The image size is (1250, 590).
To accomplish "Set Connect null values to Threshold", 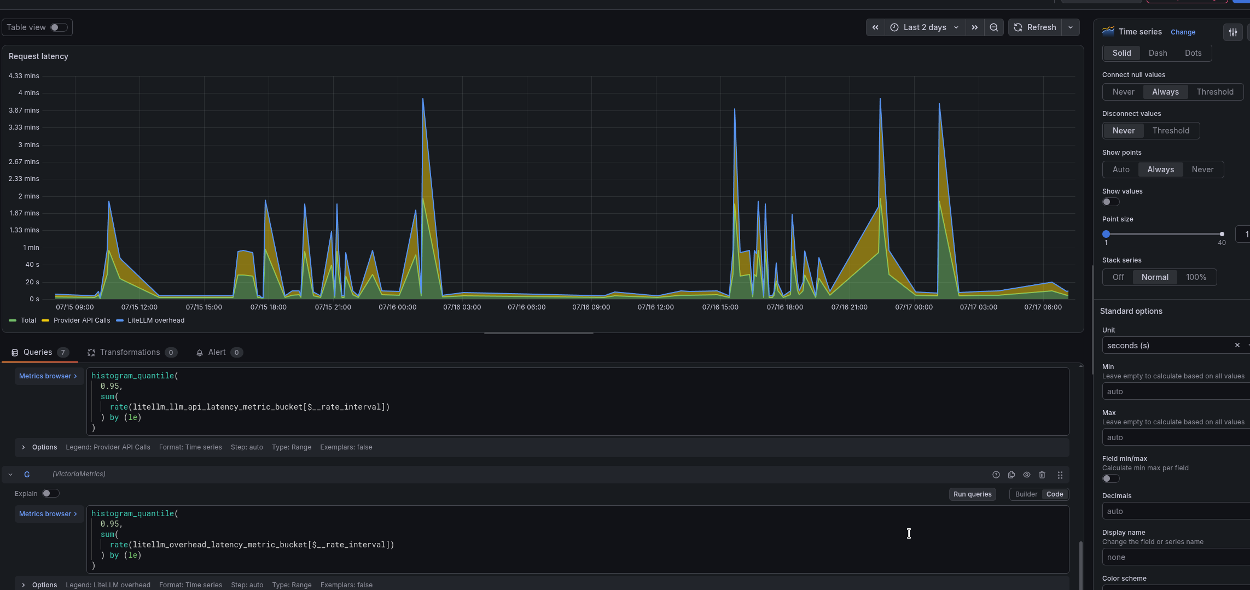I will (1215, 92).
